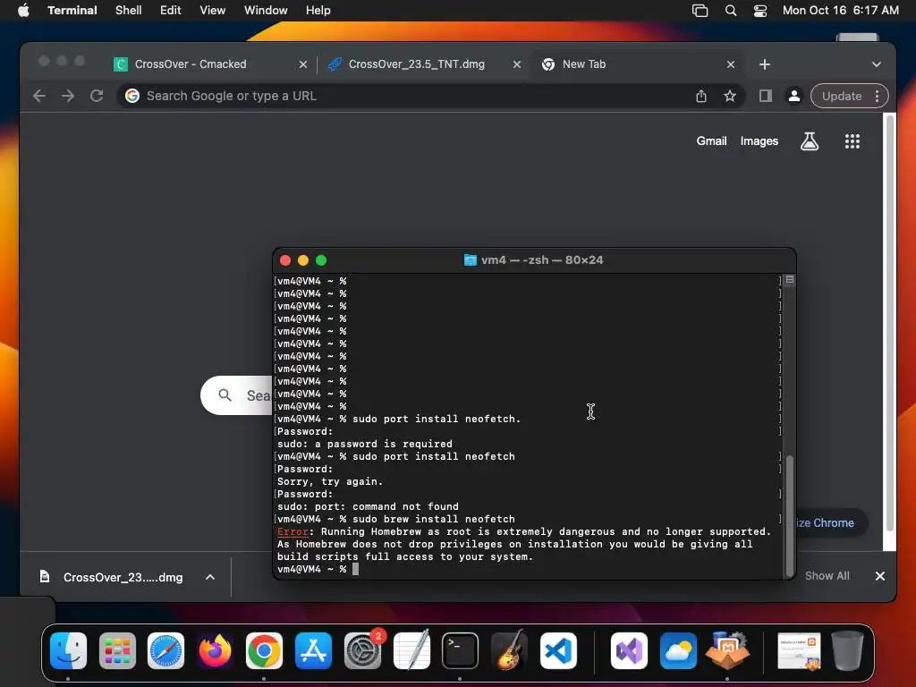This screenshot has height=687, width=916.
Task: Open the Apple menu
Action: click(x=23, y=11)
